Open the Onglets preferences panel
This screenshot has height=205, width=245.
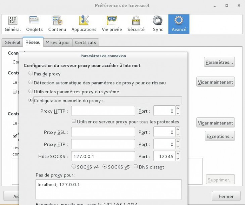point(34,24)
